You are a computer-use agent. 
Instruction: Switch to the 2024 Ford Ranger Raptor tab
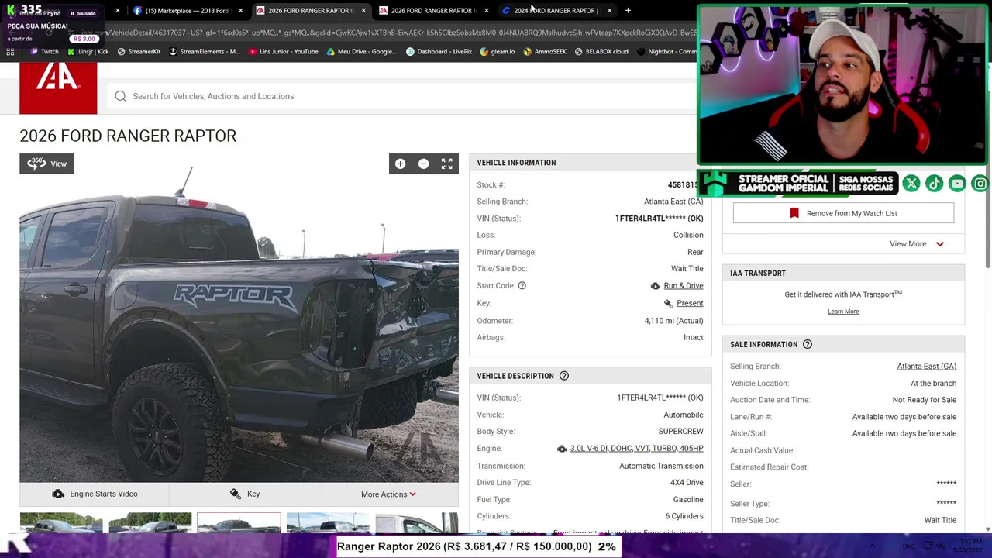coord(555,11)
